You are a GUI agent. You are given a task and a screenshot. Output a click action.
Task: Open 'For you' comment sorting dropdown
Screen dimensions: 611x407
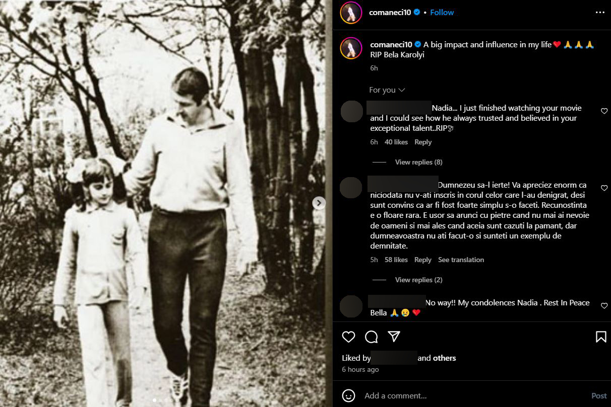(x=387, y=90)
